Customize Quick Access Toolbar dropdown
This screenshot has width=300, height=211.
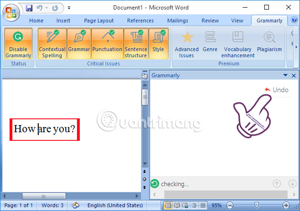point(69,8)
